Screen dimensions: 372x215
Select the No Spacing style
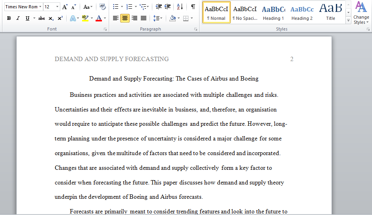pos(245,13)
